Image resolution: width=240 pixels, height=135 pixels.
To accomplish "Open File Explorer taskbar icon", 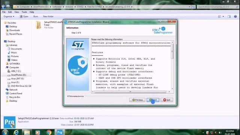I will tap(27, 132).
